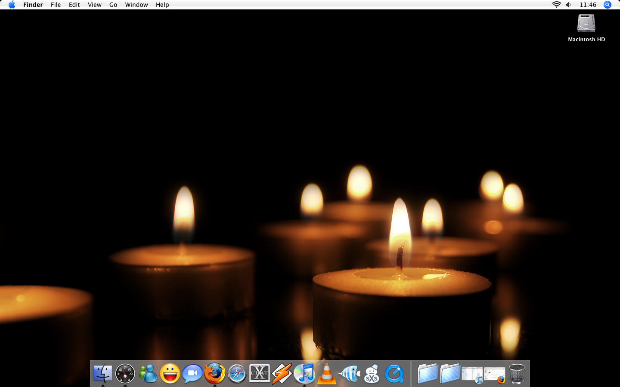Screen dimensions: 620x387
Task: Switch to Firefox in the Dock
Action: pyautogui.click(x=214, y=373)
